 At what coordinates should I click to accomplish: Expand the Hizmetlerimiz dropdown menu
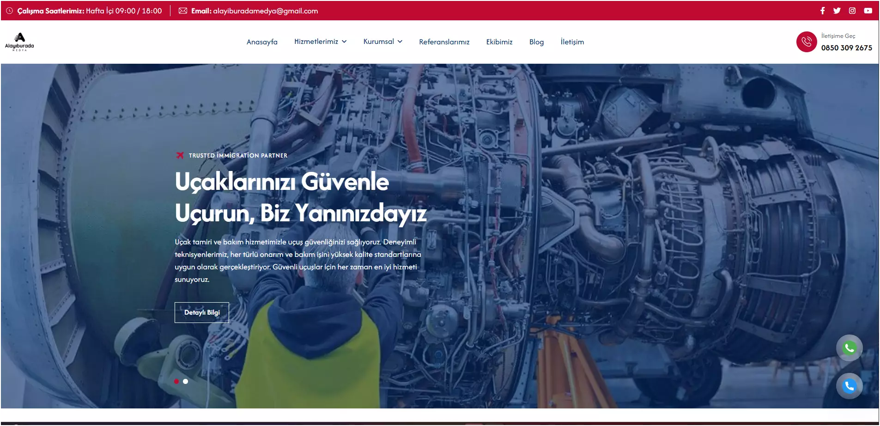pos(321,42)
